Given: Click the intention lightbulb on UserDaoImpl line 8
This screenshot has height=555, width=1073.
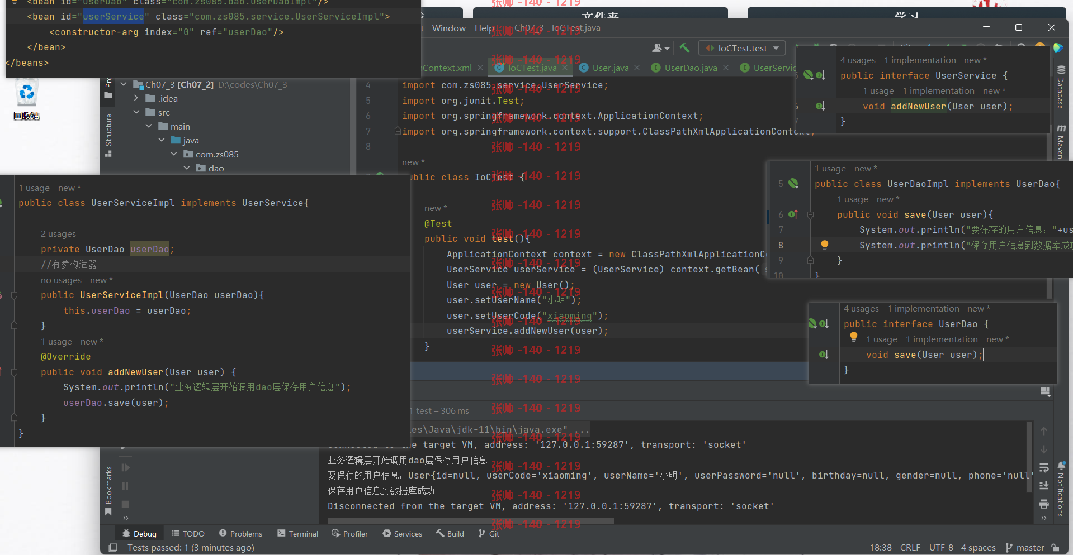Looking at the screenshot, I should tap(824, 245).
